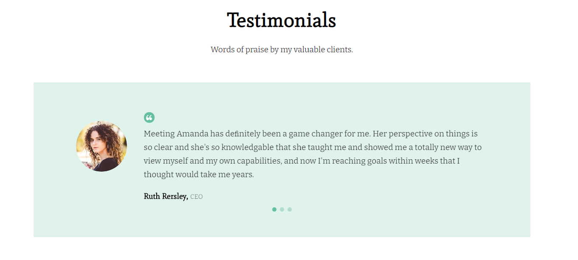Click the Testimonials heading
The image size is (578, 260).
pyautogui.click(x=281, y=20)
